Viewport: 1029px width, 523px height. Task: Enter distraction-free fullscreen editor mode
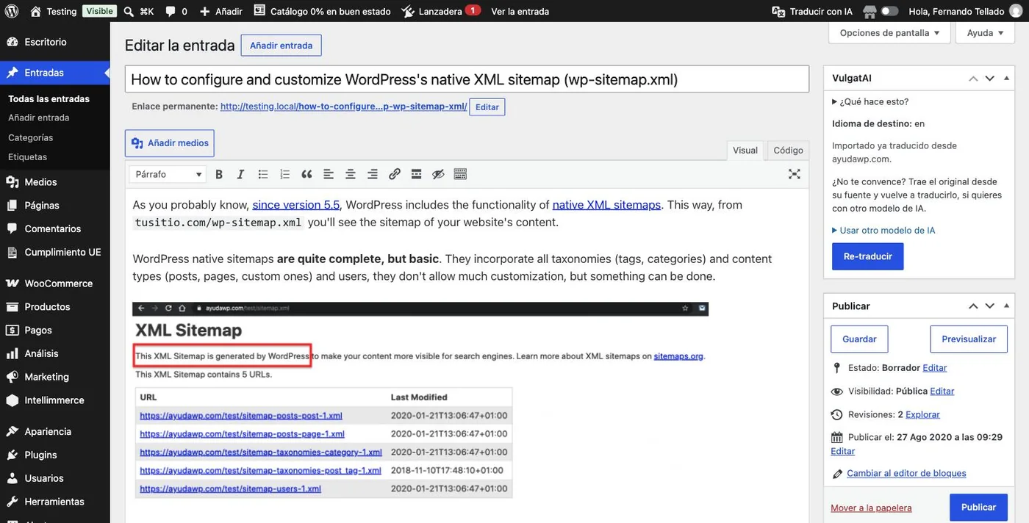795,174
